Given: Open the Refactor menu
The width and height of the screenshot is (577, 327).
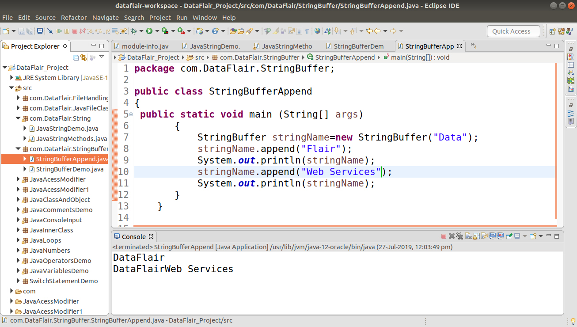Looking at the screenshot, I should click(x=73, y=17).
